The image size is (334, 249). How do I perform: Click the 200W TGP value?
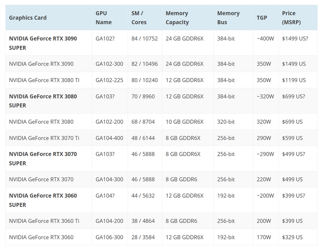pyautogui.click(x=264, y=221)
